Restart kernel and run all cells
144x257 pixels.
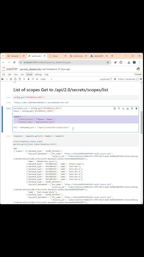click(37, 79)
